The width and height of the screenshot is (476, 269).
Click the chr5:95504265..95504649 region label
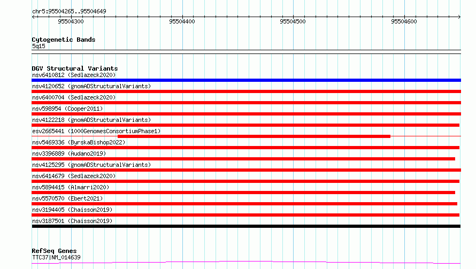pos(69,12)
